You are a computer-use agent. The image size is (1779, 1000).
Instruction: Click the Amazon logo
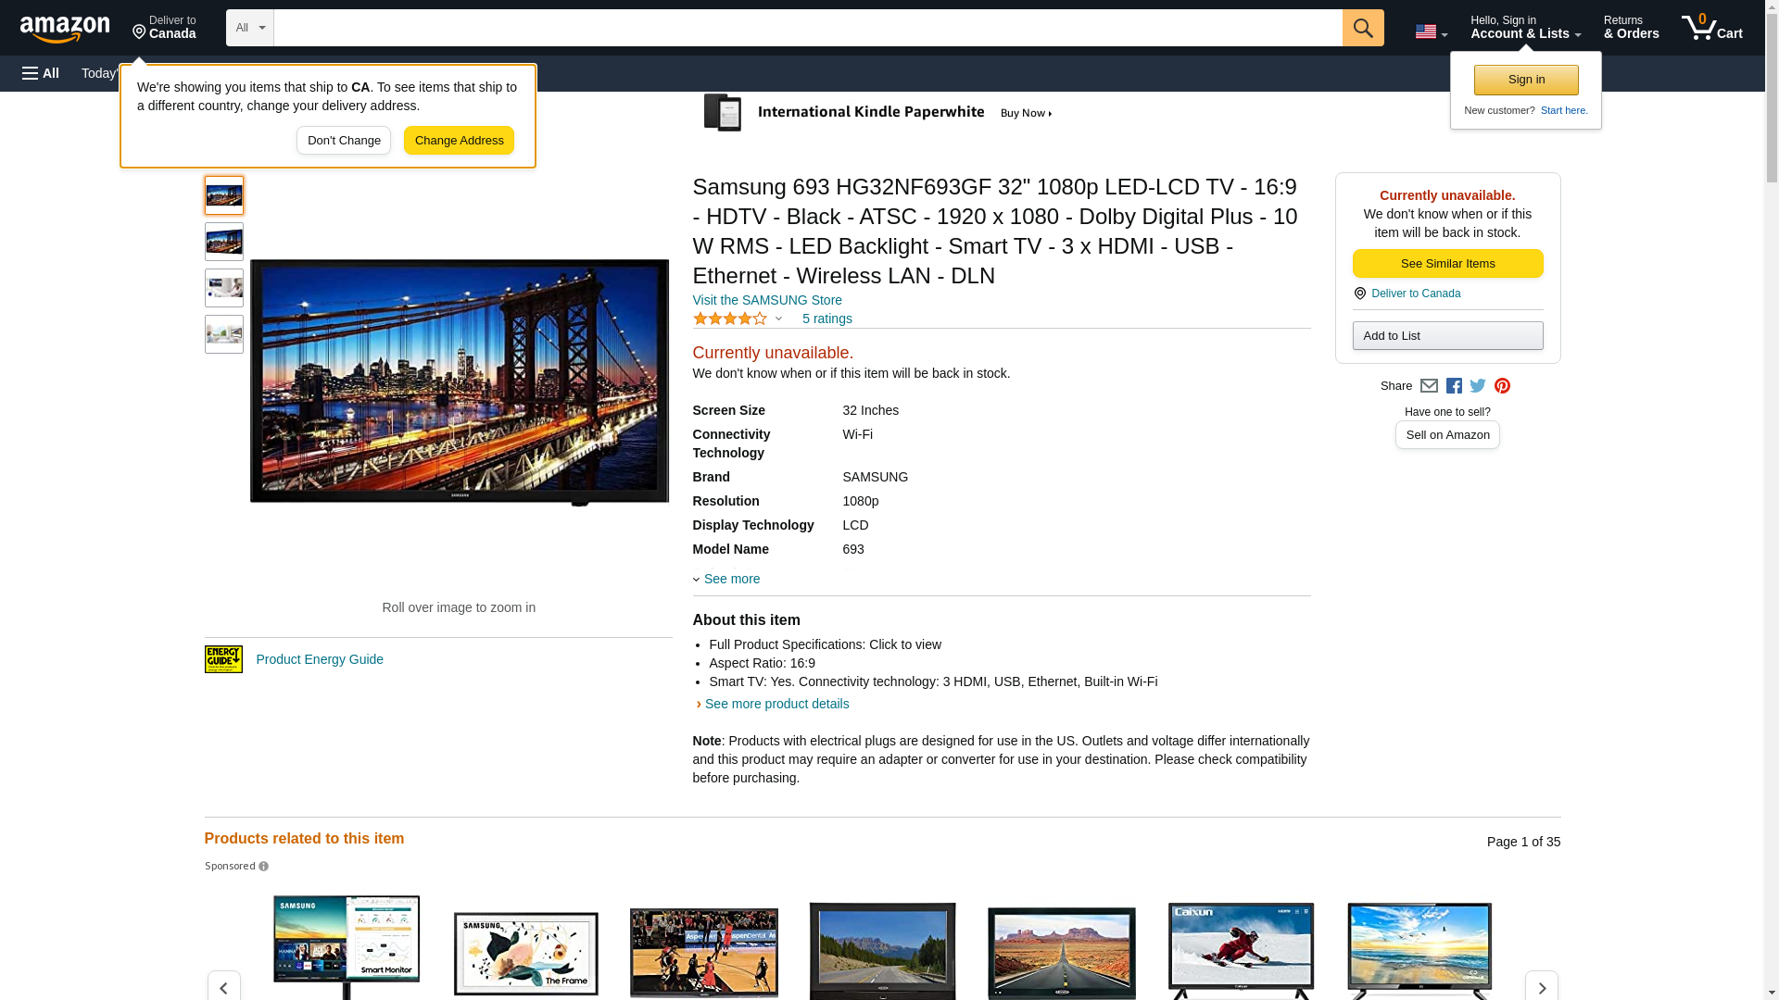click(x=65, y=29)
